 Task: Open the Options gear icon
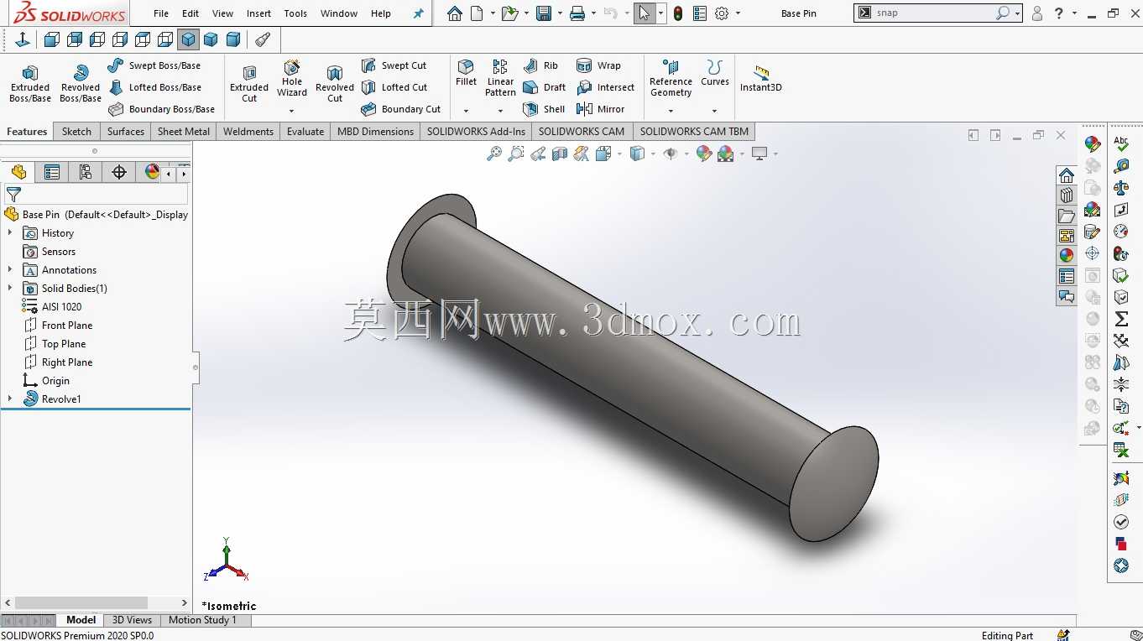pyautogui.click(x=722, y=13)
